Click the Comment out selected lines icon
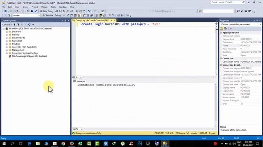Viewport: 263px width, 147px height. [x=110, y=16]
